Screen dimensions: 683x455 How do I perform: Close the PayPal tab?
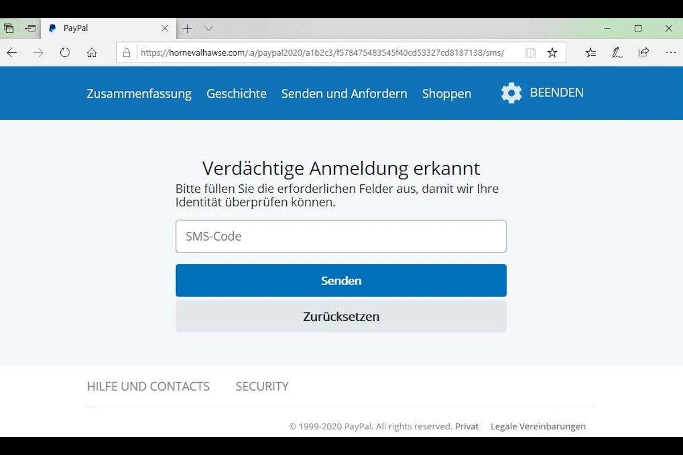coord(164,28)
